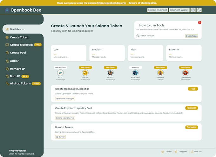Click the Dashboard grid icon in sidebar
Image resolution: width=216 pixels, height=157 pixels.
tap(7, 29)
